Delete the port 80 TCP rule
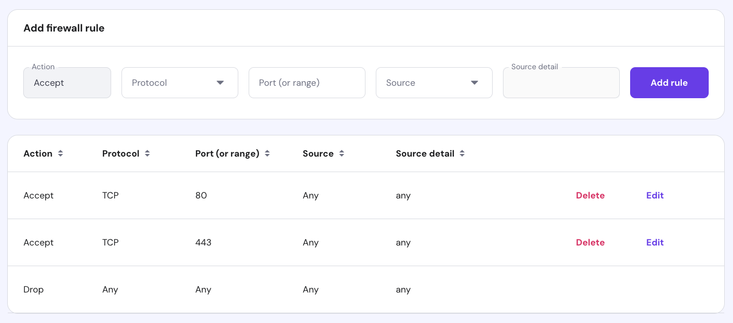 (590, 195)
